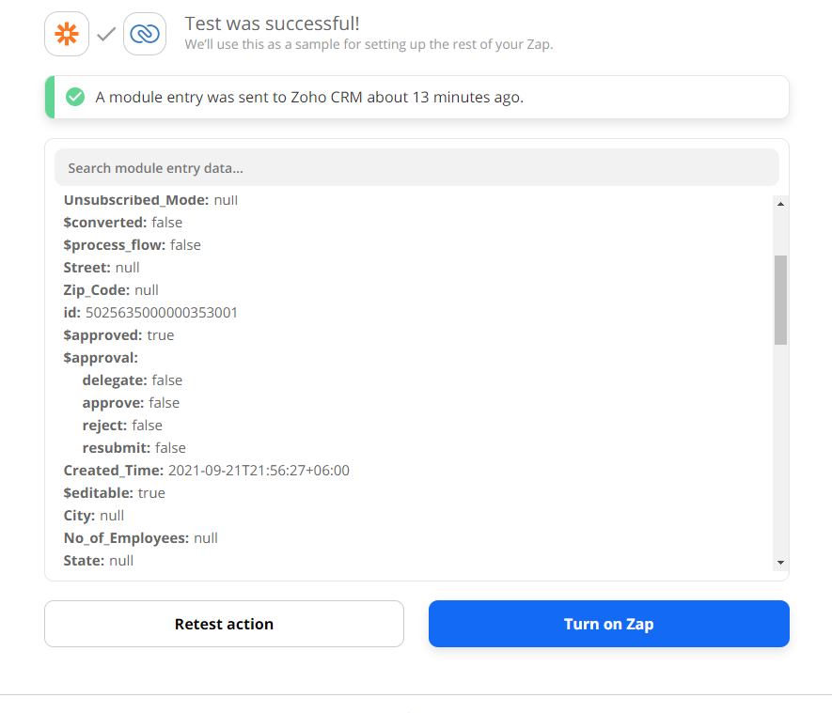This screenshot has width=832, height=713.
Task: Click the $process_flow: false entry
Action: click(133, 244)
